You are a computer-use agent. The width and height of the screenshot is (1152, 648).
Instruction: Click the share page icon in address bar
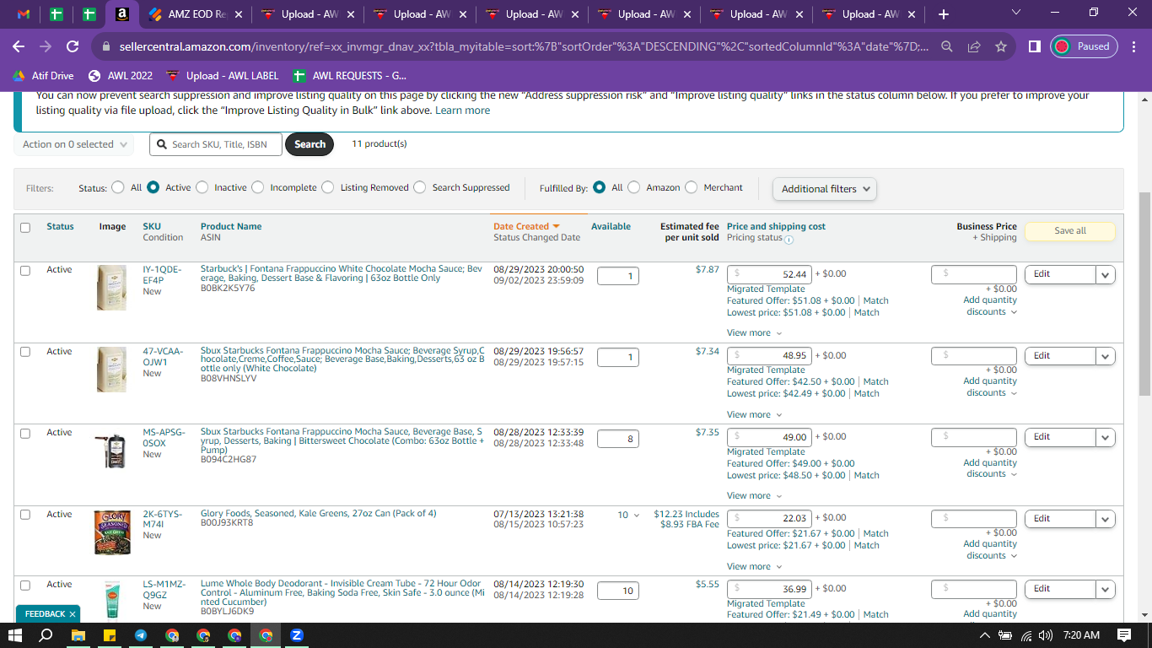(x=974, y=47)
